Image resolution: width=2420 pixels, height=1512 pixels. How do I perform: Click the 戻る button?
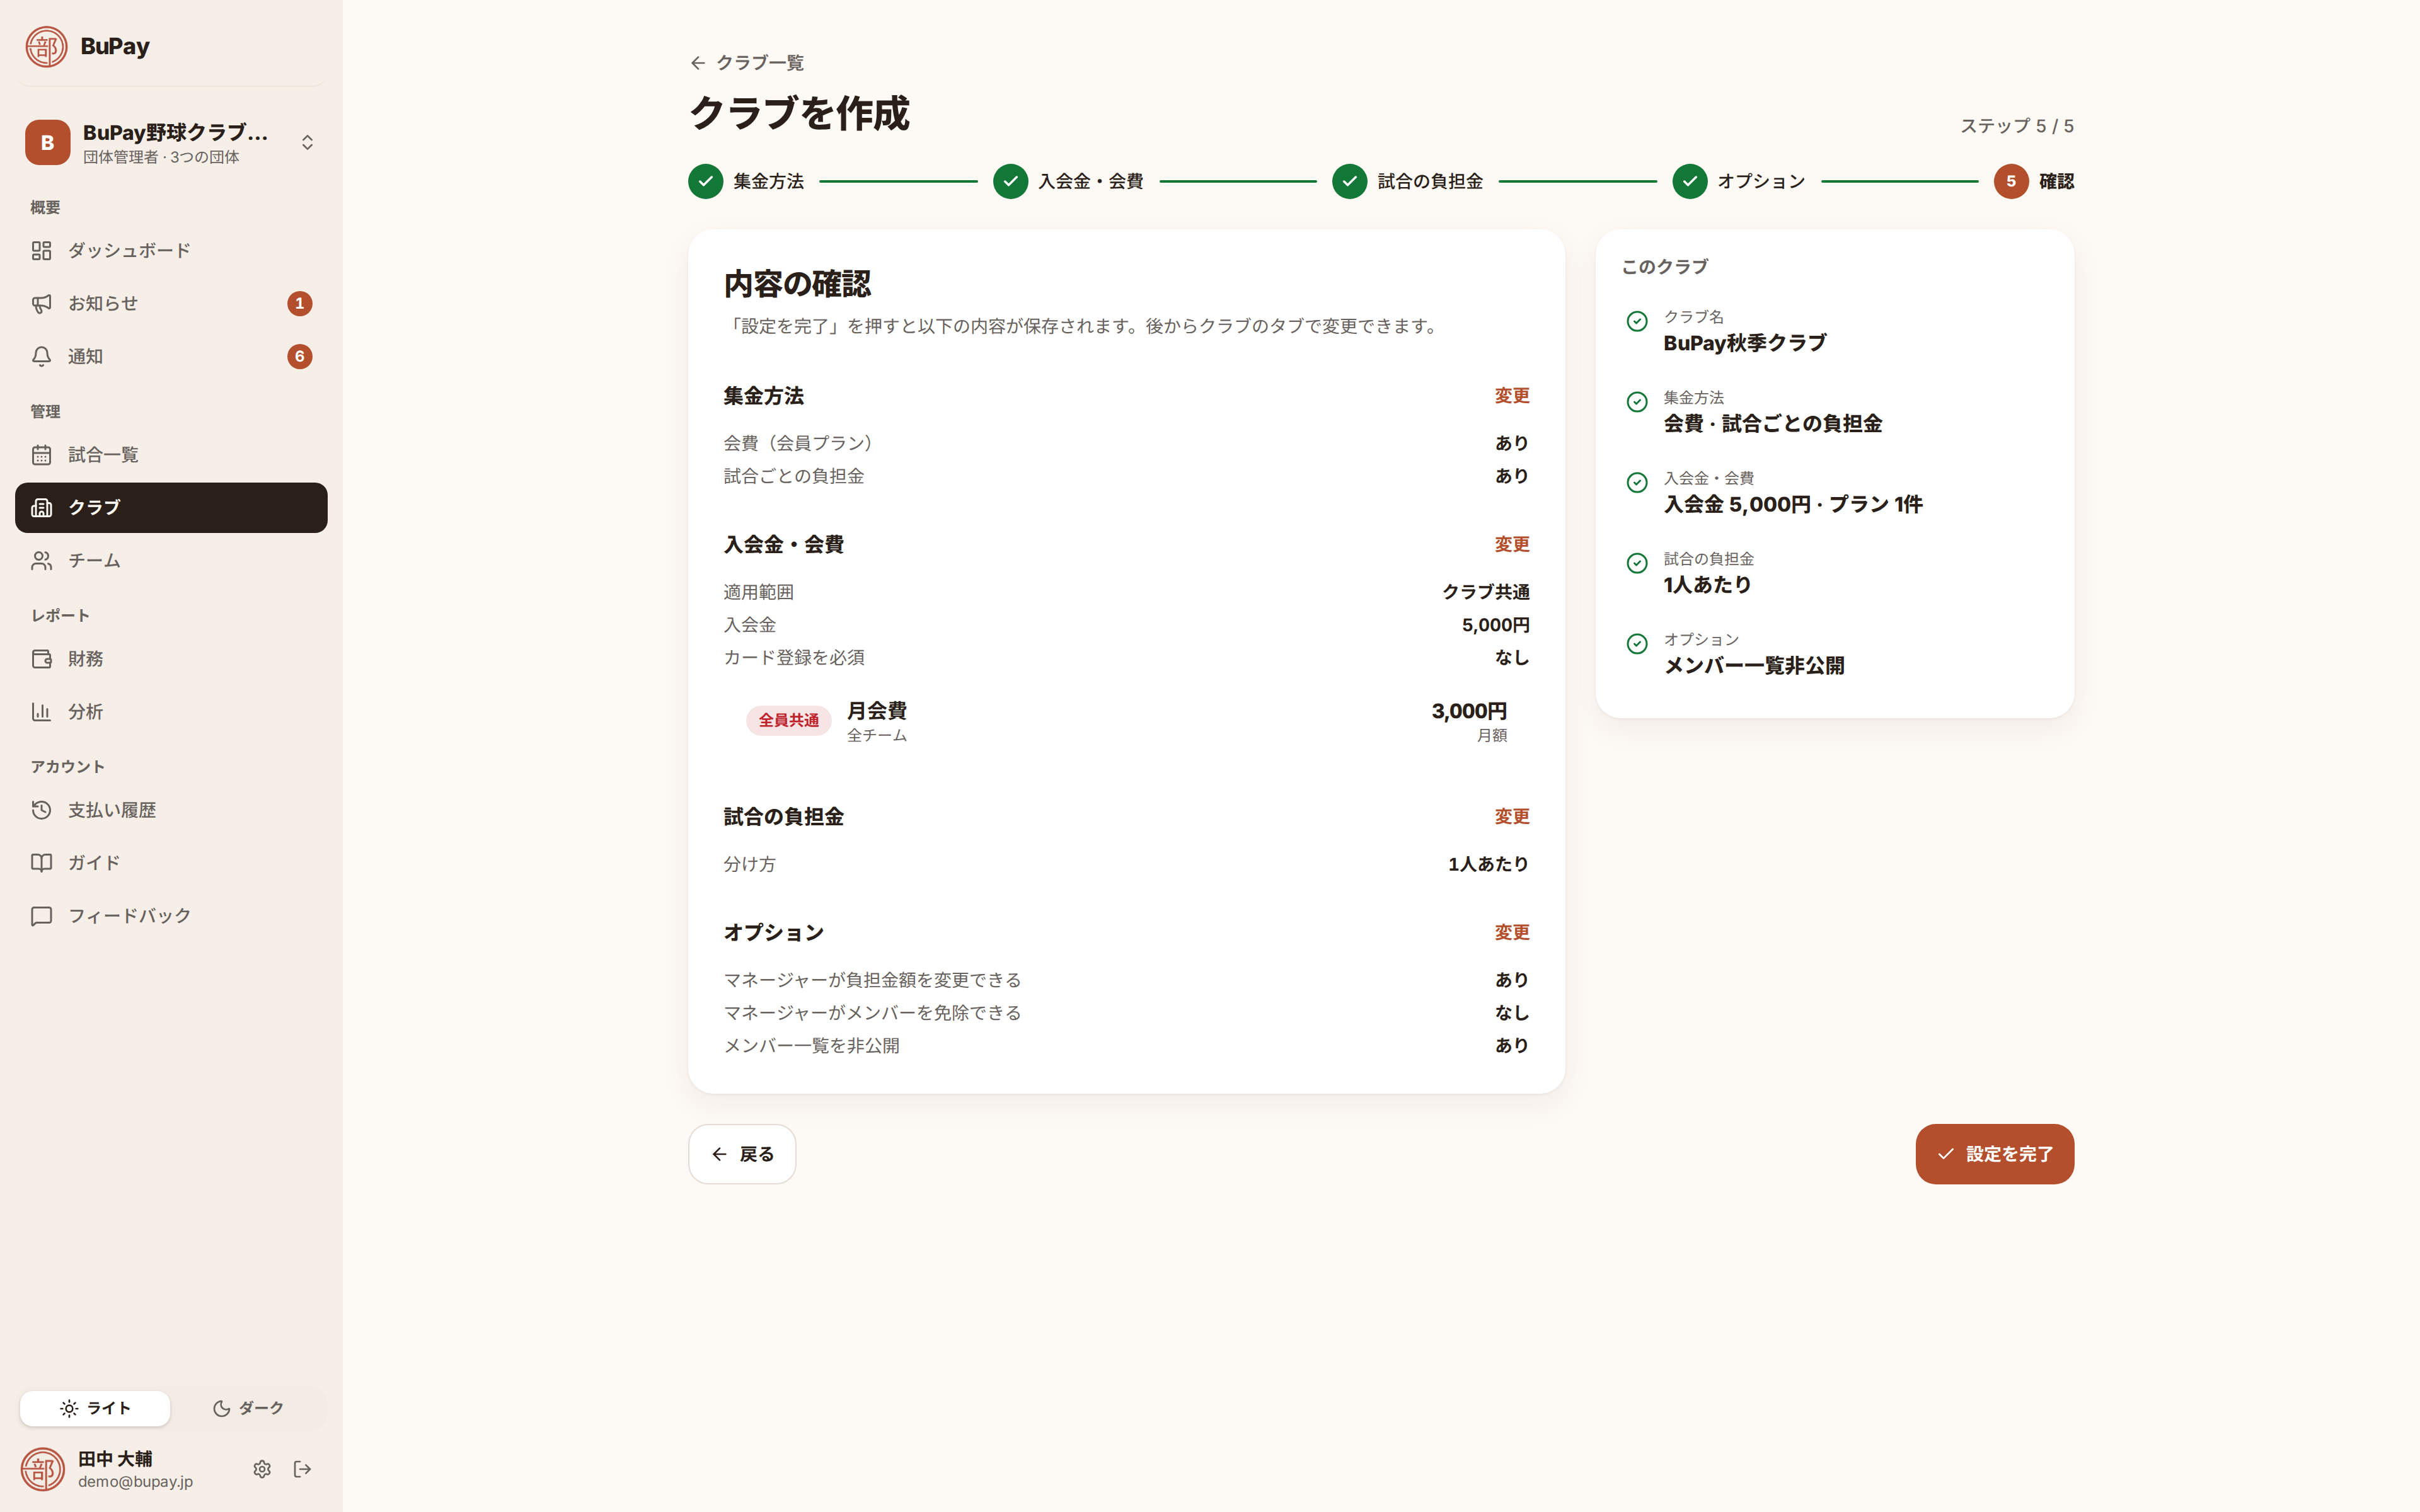tap(742, 1154)
